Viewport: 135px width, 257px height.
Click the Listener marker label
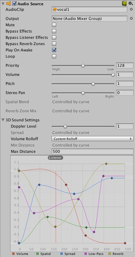pos(55,158)
